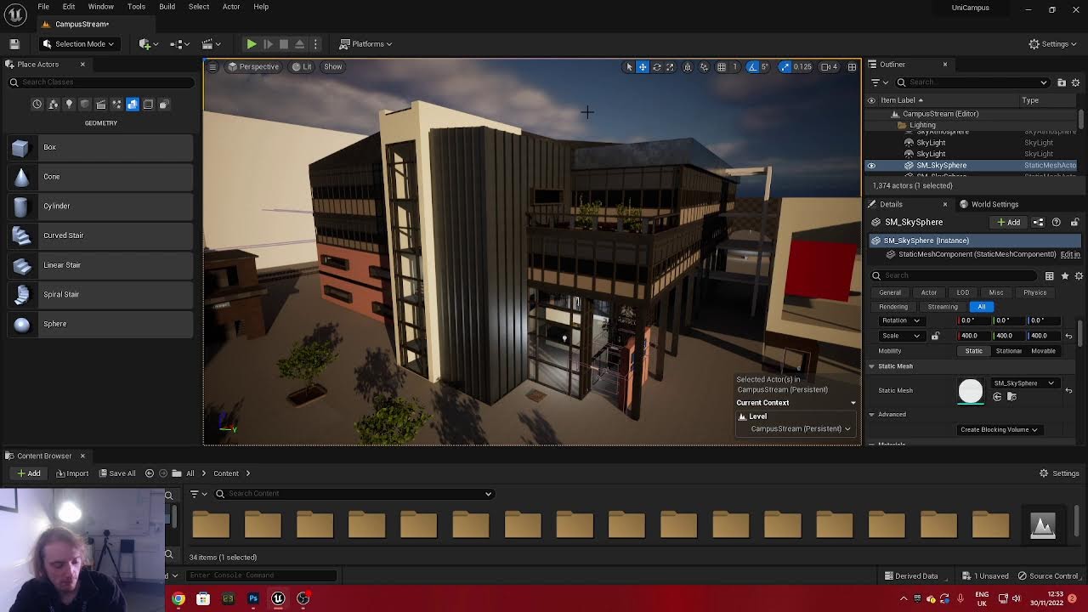Open viewport options hamburger menu
The image size is (1088, 612).
(212, 66)
